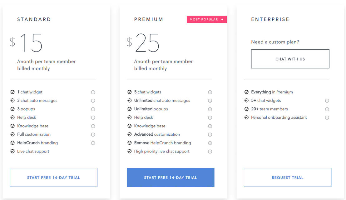Click info icon for 'Advanced customization'
Image resolution: width=346 pixels, height=200 pixels.
click(x=210, y=135)
